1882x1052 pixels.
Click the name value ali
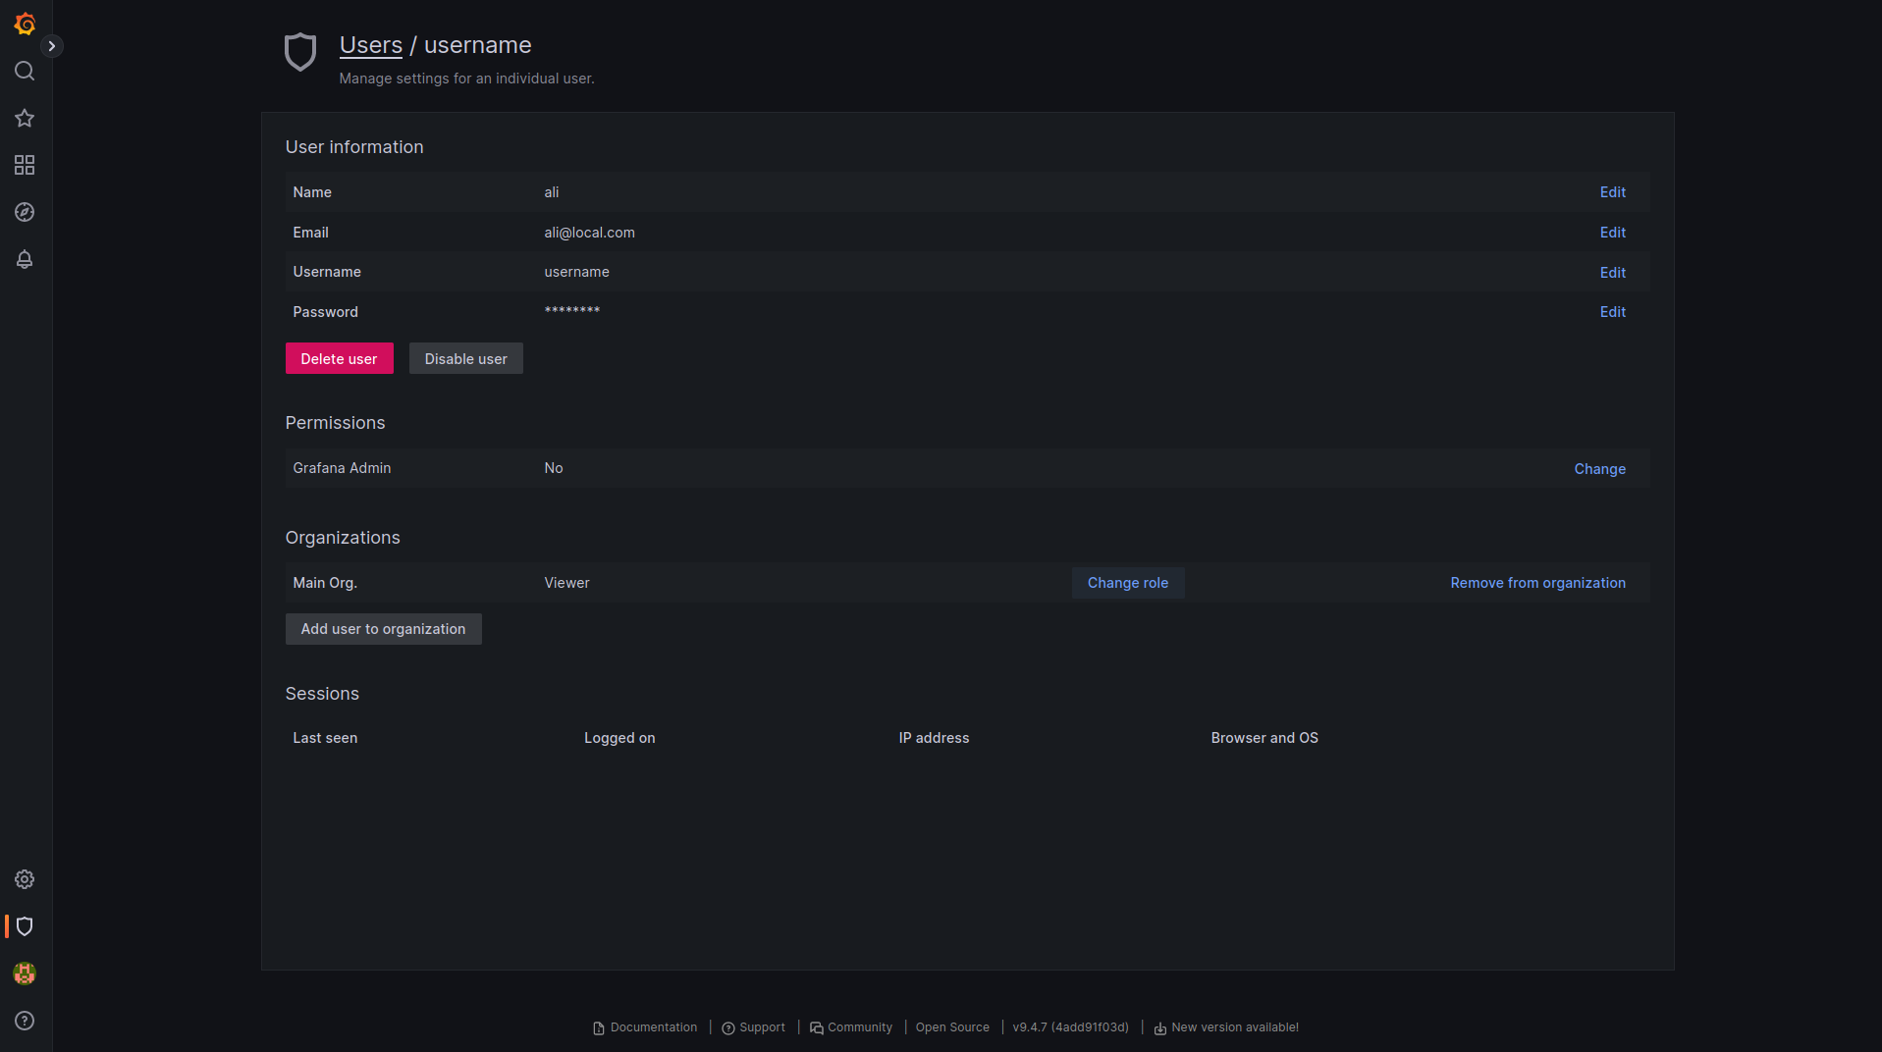pyautogui.click(x=552, y=192)
